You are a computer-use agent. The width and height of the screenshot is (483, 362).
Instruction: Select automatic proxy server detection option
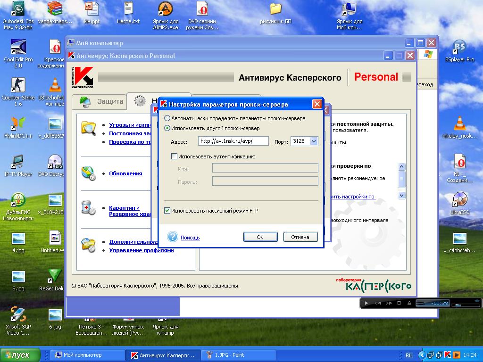[x=167, y=118]
